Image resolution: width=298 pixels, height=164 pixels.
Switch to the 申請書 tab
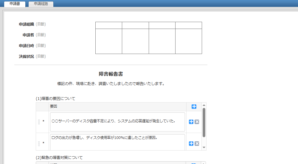click(15, 4)
